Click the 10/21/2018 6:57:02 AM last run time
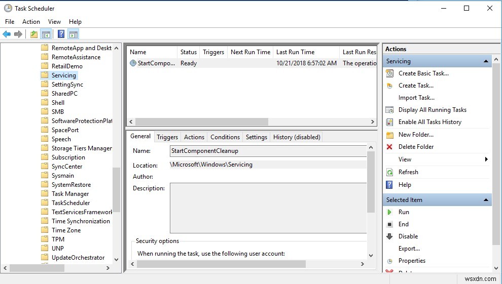 click(x=306, y=63)
